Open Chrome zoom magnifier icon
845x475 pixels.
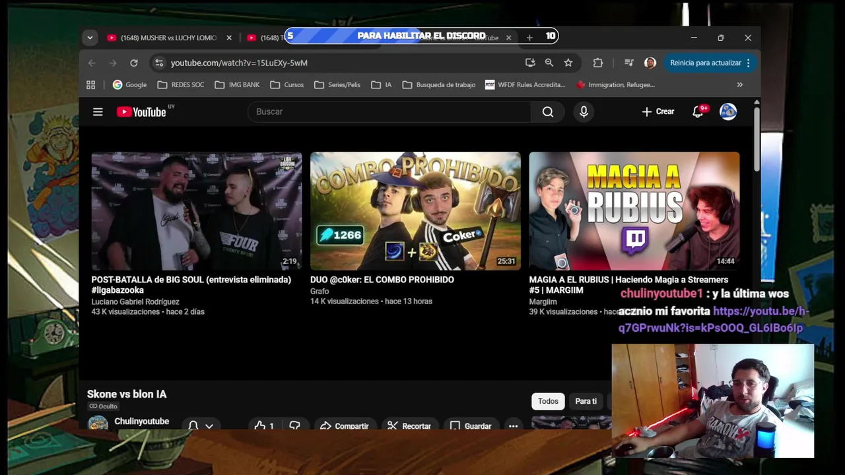549,63
